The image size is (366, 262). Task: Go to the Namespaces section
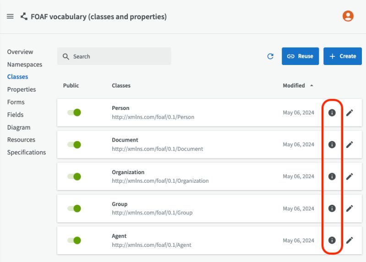[x=25, y=65]
